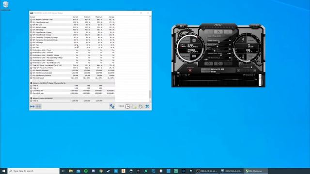
Task: Click the HWiNFO clock reset timer icon
Action: [128, 106]
